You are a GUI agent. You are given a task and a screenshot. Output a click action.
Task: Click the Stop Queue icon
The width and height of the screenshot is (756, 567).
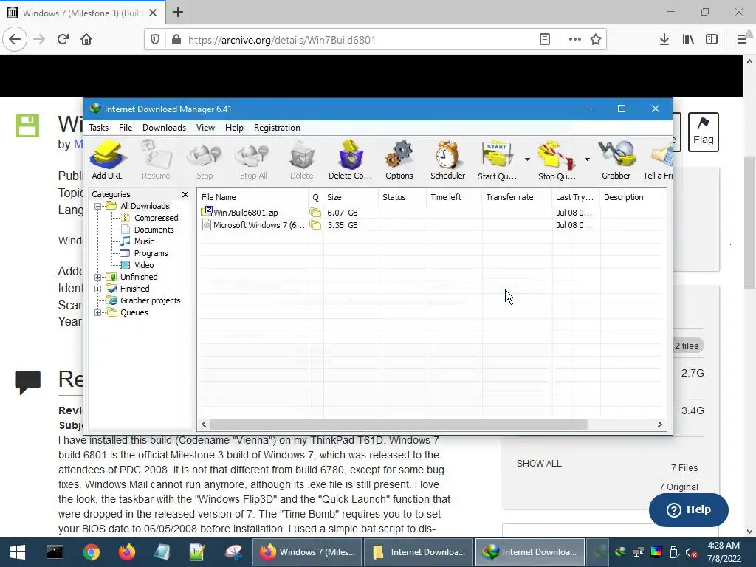(x=557, y=160)
